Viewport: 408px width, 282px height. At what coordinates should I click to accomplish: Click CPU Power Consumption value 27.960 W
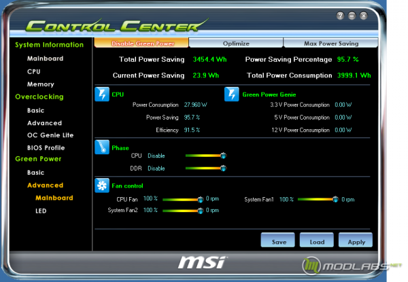196,105
